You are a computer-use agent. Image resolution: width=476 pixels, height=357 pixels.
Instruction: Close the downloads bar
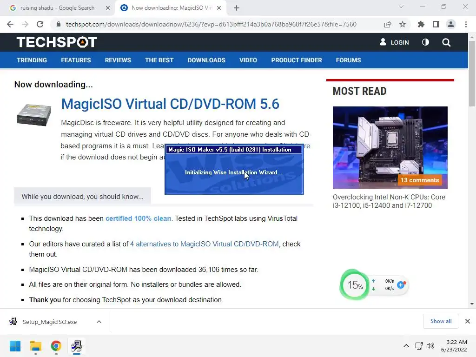tap(468, 321)
